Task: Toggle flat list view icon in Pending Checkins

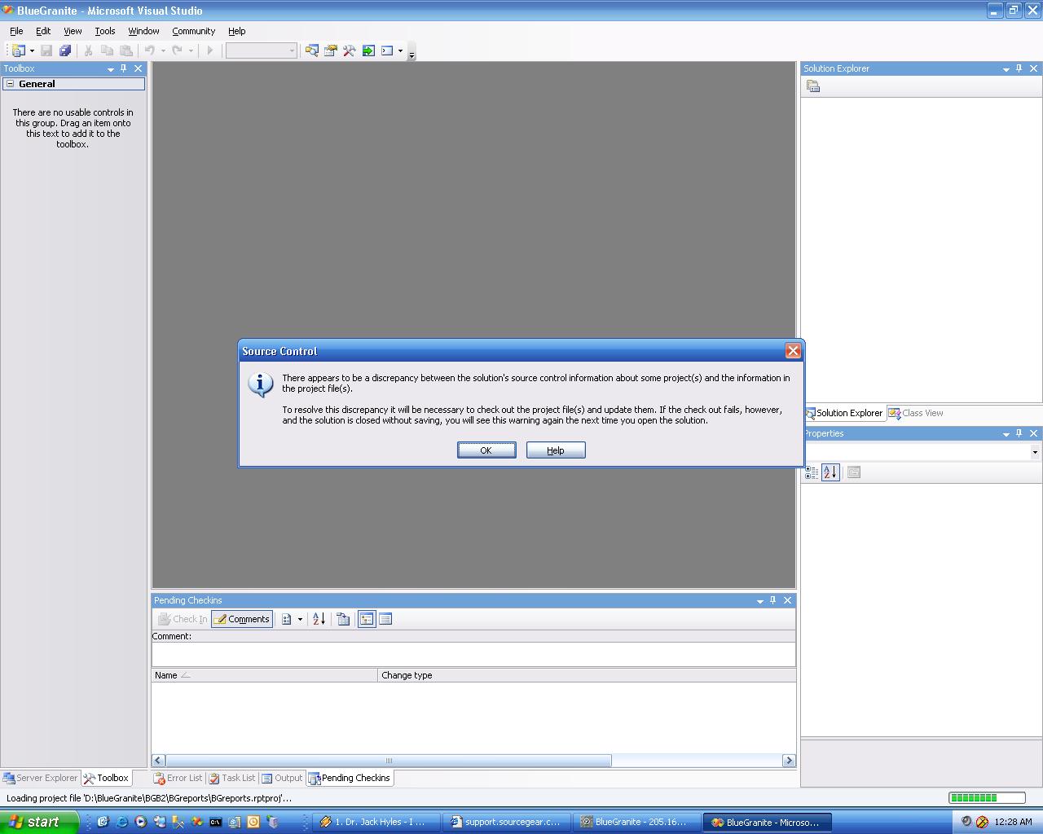Action: 385,619
